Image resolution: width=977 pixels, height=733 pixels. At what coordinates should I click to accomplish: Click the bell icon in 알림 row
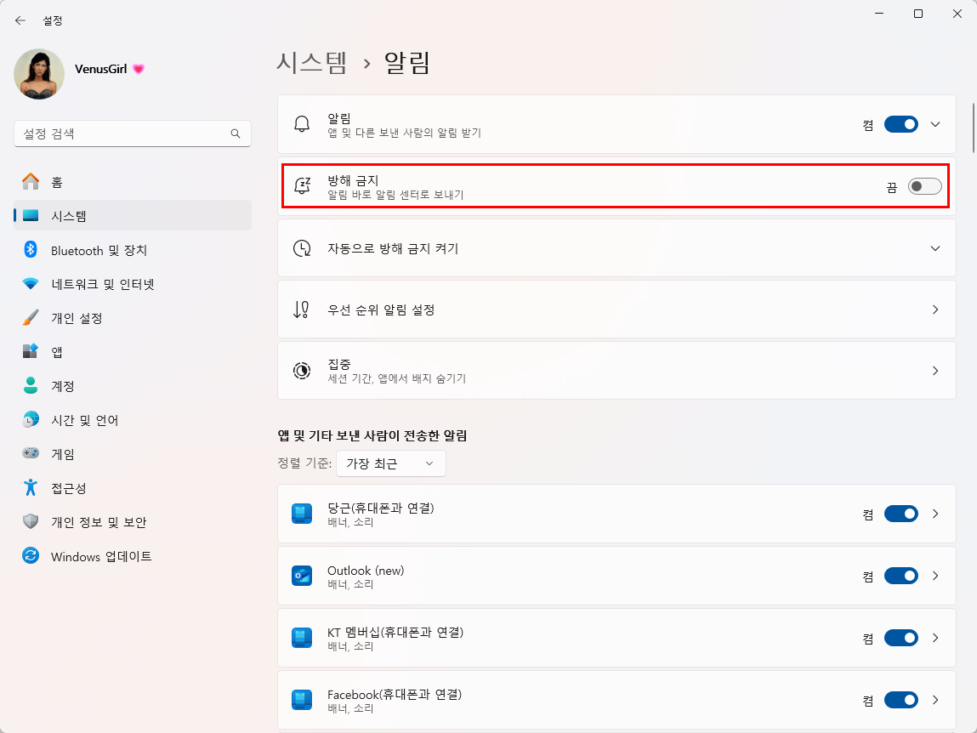tap(302, 124)
